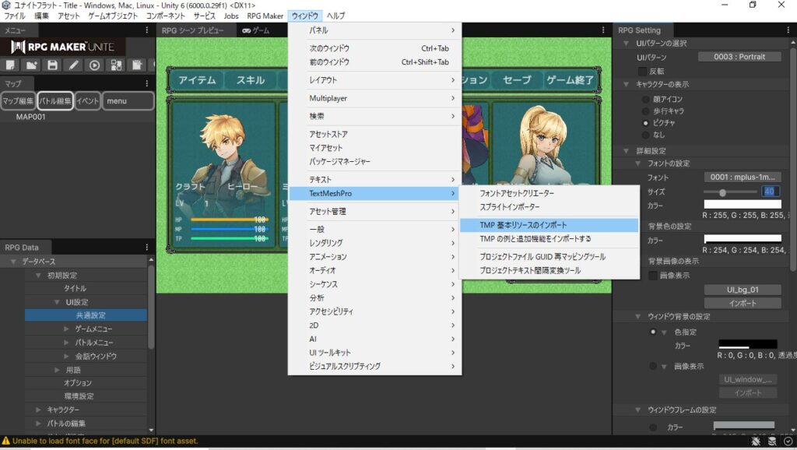This screenshot has height=450, width=797.
Task: Click the play test circle icon
Action: click(94, 65)
